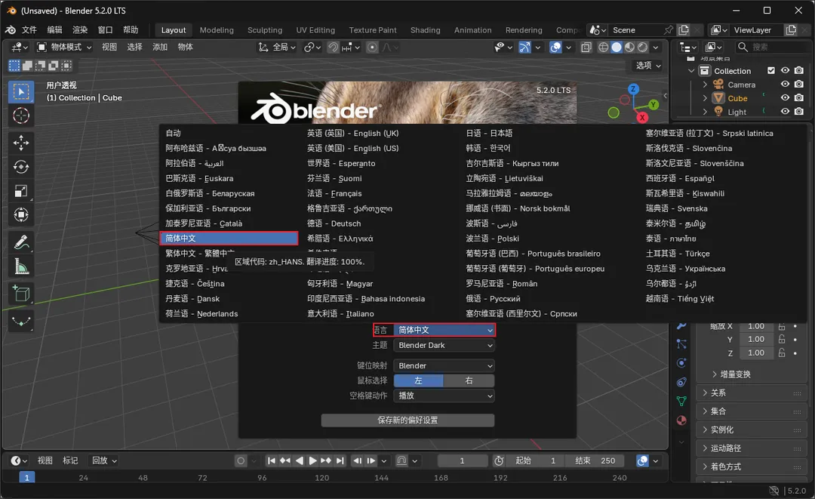Image resolution: width=815 pixels, height=499 pixels.
Task: Open the 全局 transform orientation dropdown
Action: pyautogui.click(x=277, y=48)
